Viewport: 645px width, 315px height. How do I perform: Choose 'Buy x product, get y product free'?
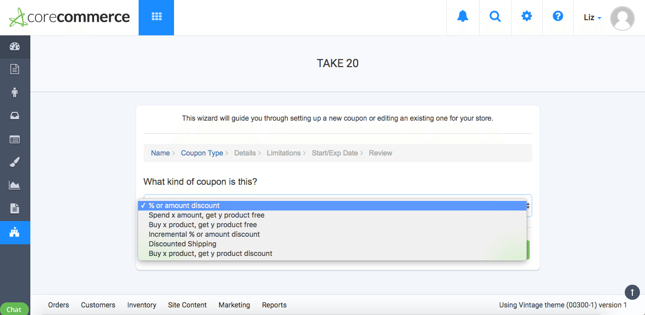(332, 225)
